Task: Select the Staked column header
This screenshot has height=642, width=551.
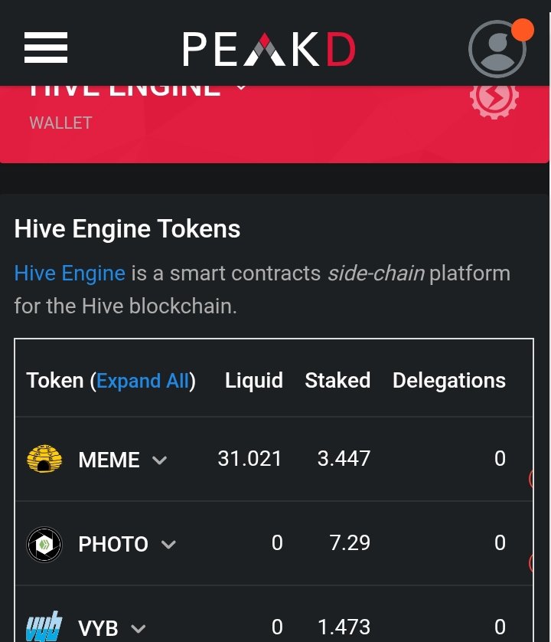Action: pyautogui.click(x=338, y=380)
